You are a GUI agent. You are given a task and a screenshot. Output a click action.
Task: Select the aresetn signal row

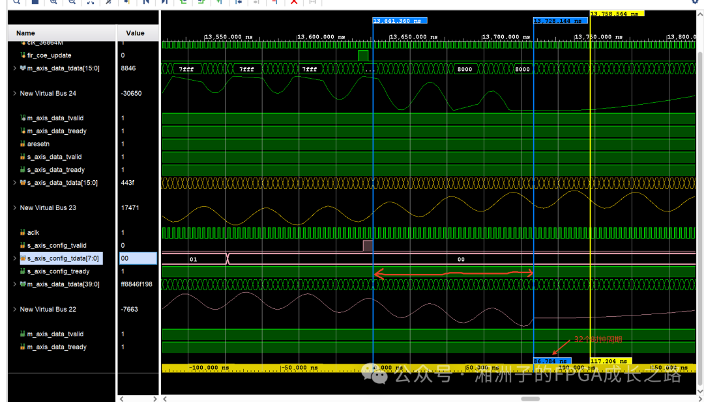(38, 144)
